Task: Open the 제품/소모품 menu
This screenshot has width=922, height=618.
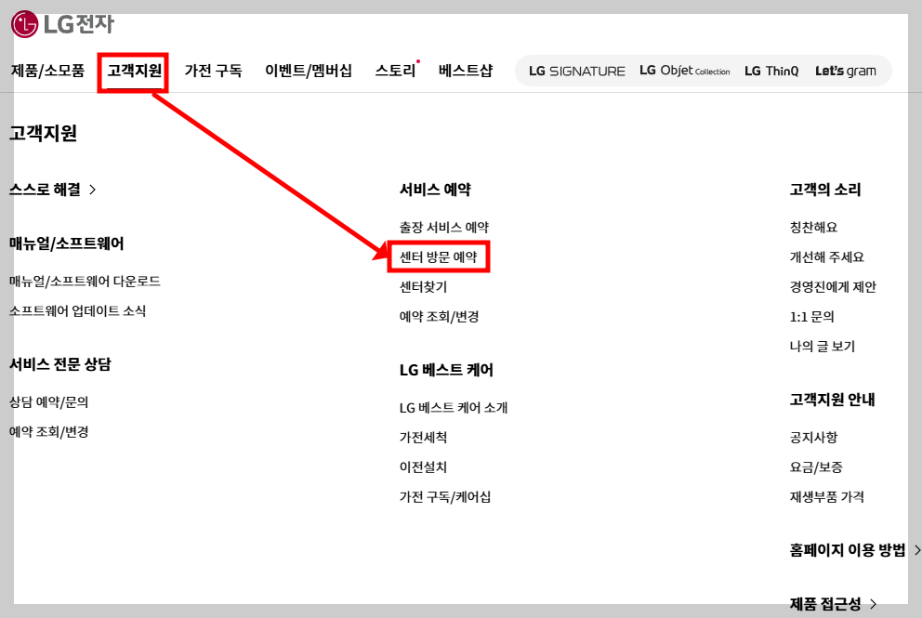Action: [47, 71]
